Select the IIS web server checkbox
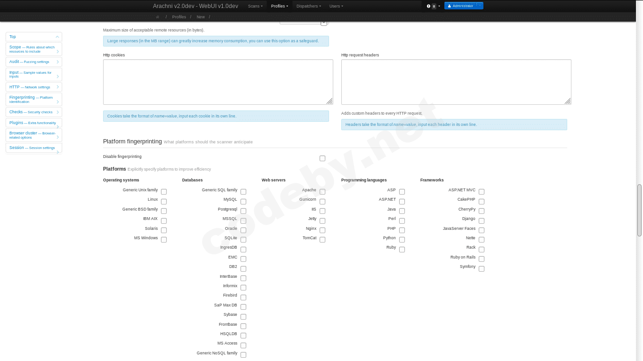The width and height of the screenshot is (643, 361). pos(322,211)
